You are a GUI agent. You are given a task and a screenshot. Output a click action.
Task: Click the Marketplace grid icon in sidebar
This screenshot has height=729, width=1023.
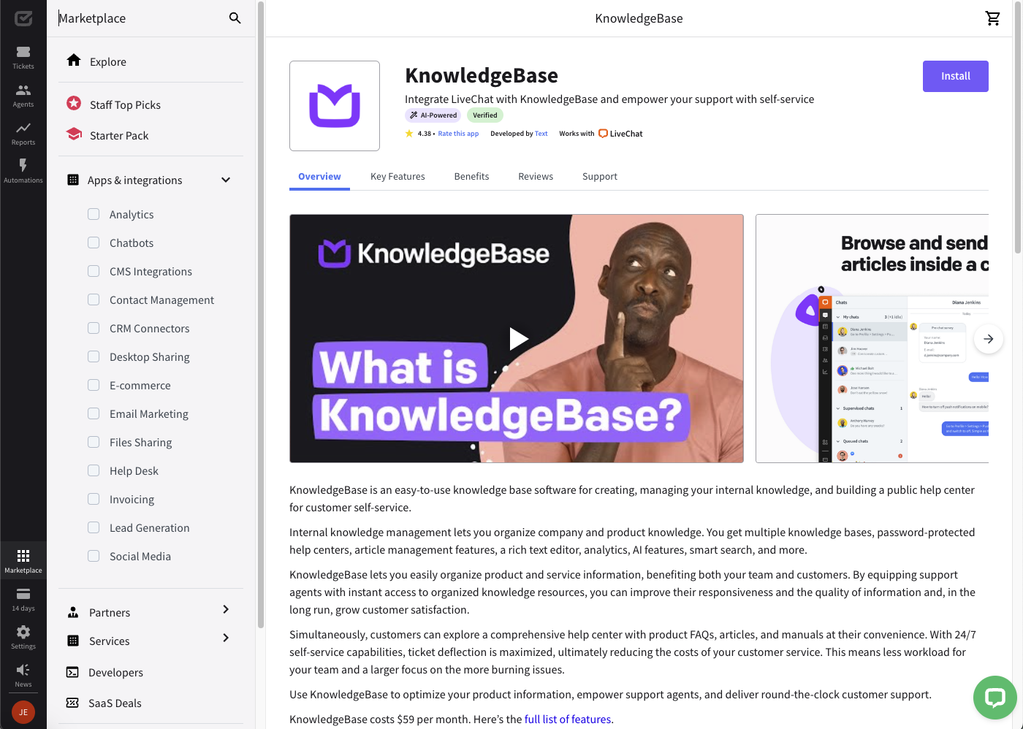(x=23, y=556)
